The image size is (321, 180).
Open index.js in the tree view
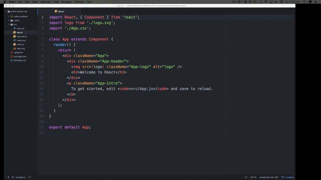point(20,44)
